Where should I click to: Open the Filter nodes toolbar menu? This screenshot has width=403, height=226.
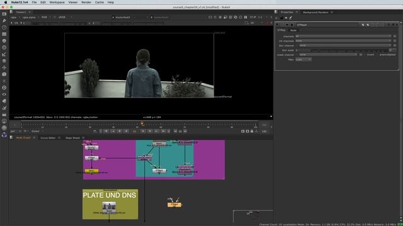coord(4,48)
